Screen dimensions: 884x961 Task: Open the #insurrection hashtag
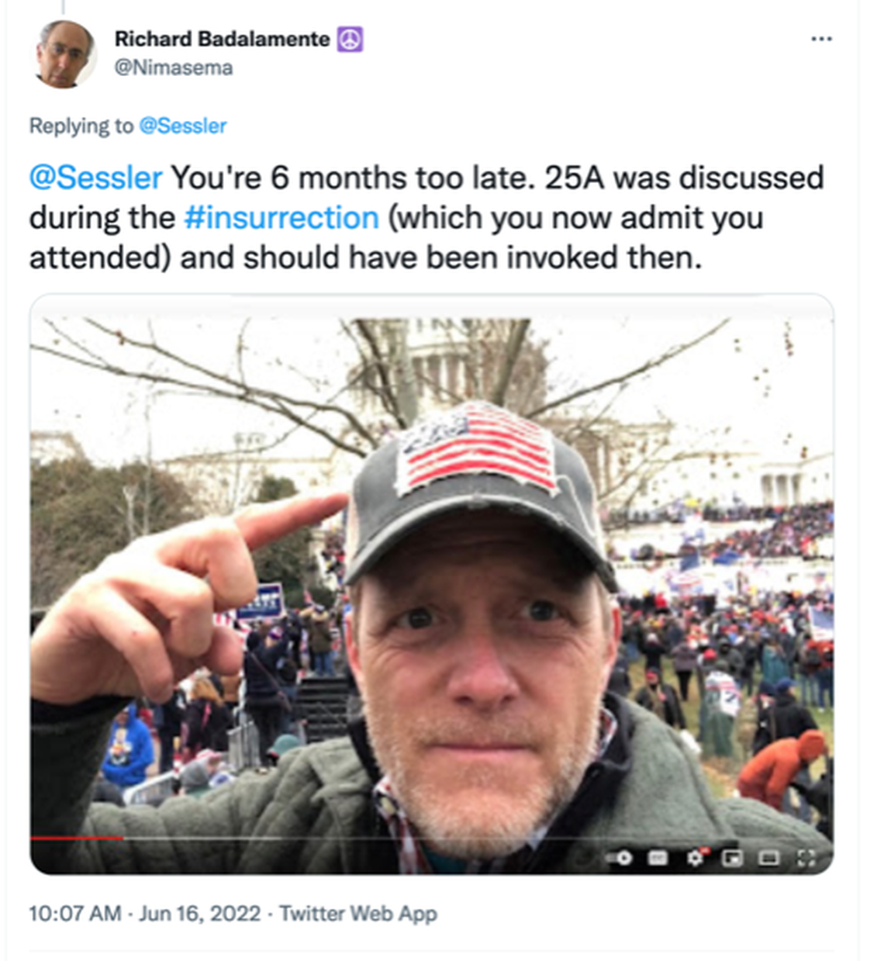281,218
